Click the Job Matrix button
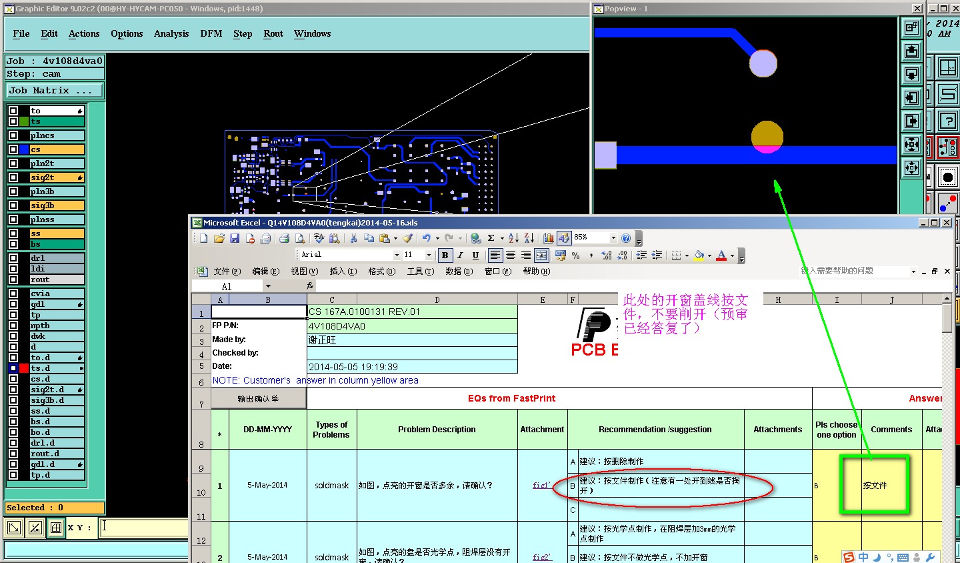The height and width of the screenshot is (563, 960). (55, 91)
